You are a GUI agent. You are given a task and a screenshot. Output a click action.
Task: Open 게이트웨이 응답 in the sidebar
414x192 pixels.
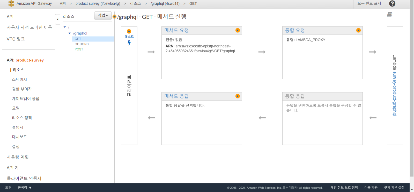pos(26,98)
